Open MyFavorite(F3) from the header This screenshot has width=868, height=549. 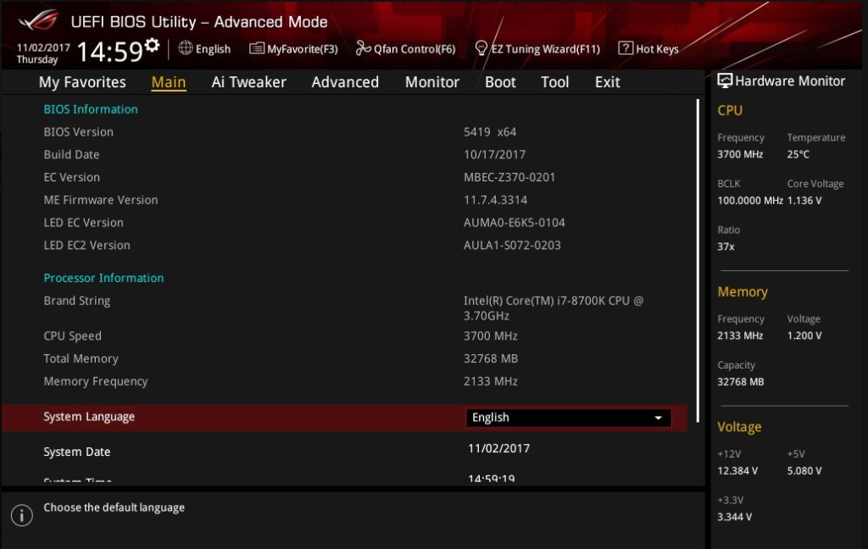pyautogui.click(x=293, y=48)
